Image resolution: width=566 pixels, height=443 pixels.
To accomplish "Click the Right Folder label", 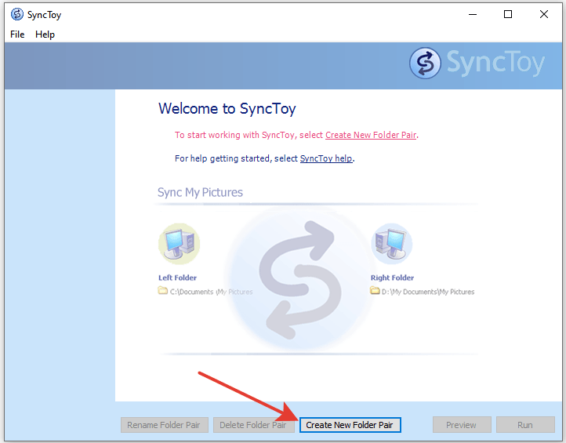I will [392, 278].
